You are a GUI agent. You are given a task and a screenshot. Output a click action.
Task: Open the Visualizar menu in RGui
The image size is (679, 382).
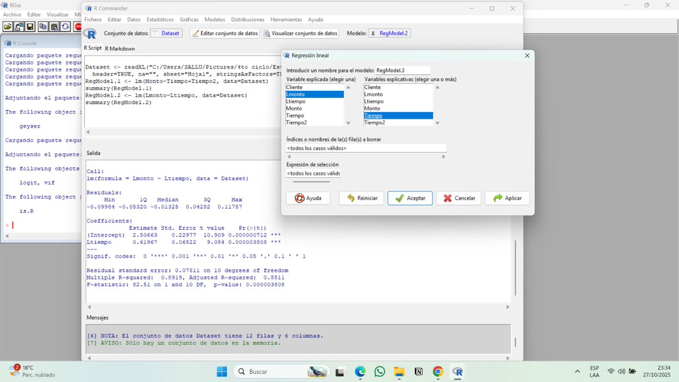58,14
